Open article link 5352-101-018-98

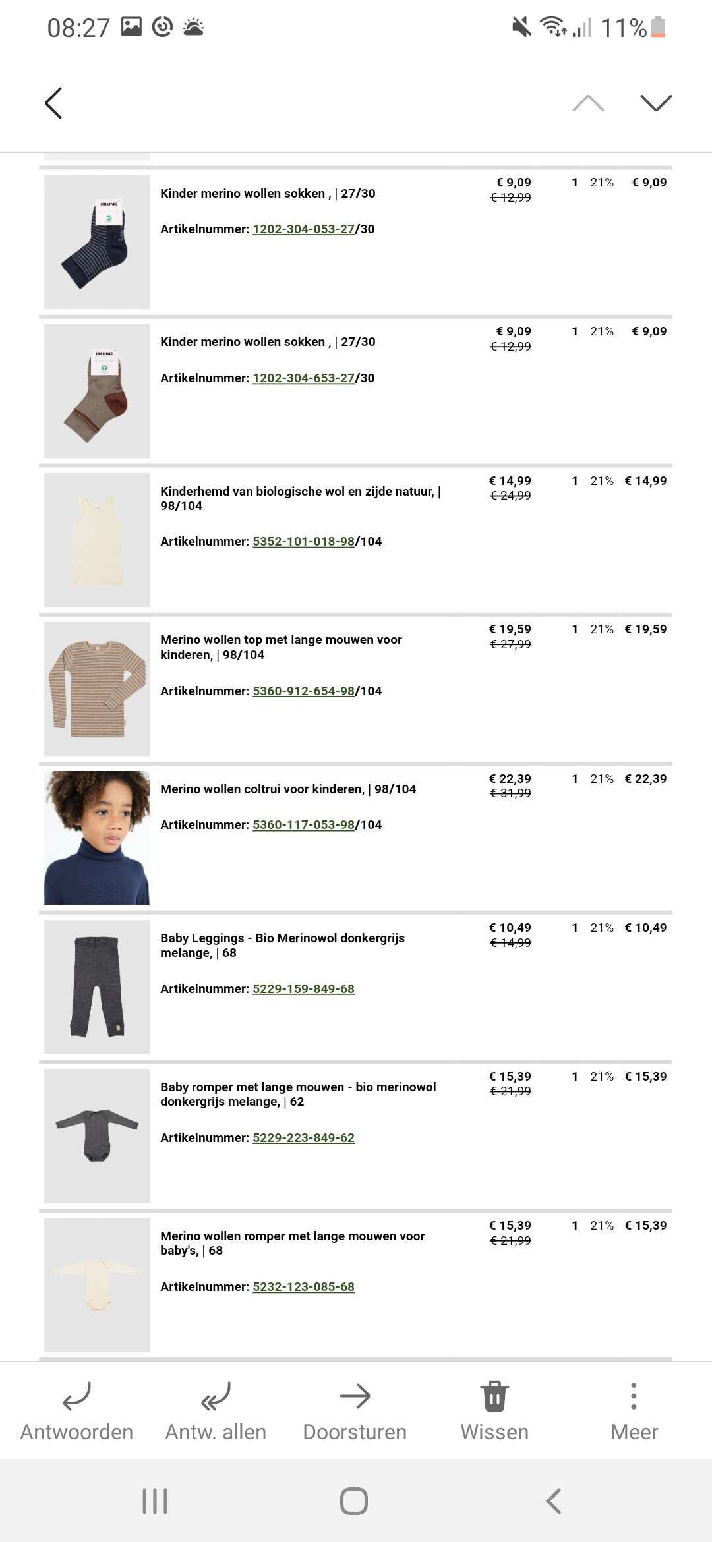point(303,542)
